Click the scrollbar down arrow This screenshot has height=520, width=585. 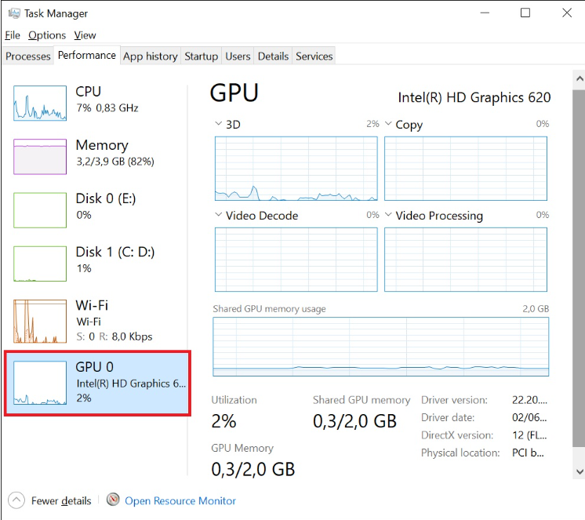coord(579,471)
